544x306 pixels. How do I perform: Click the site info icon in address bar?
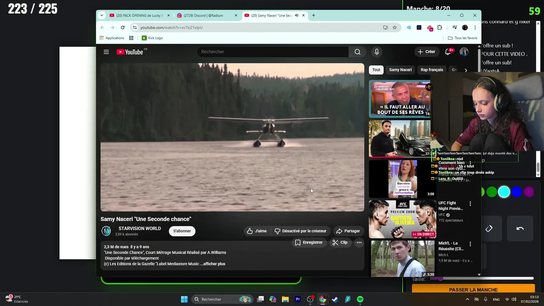coord(135,27)
